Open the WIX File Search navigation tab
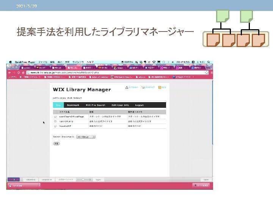 [96, 105]
